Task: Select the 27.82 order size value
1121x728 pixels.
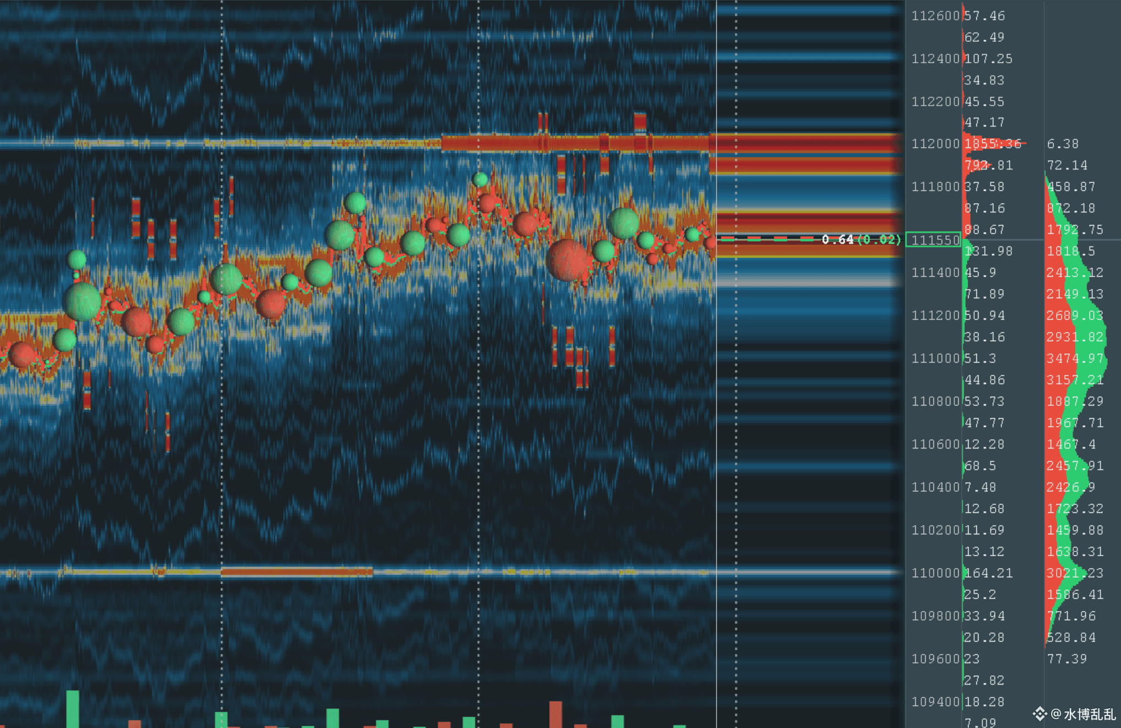Action: click(x=985, y=681)
